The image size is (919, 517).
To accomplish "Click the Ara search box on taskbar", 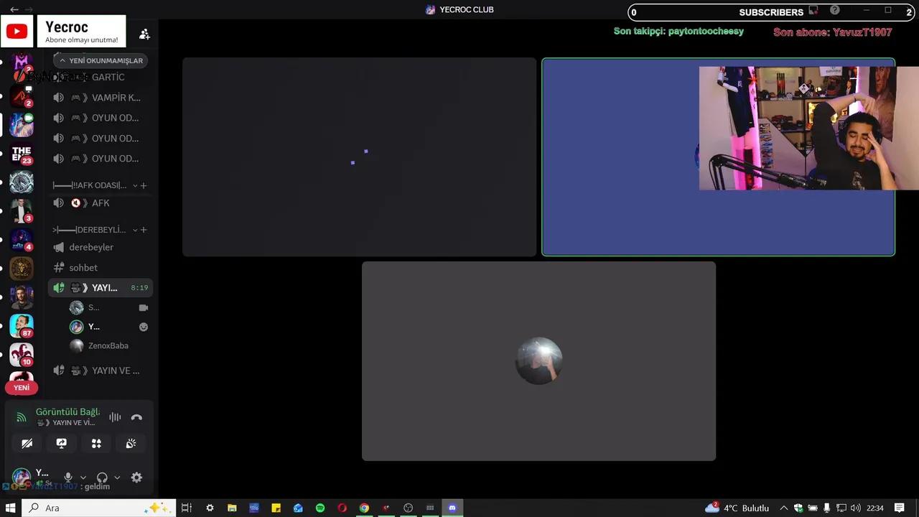I will [99, 508].
